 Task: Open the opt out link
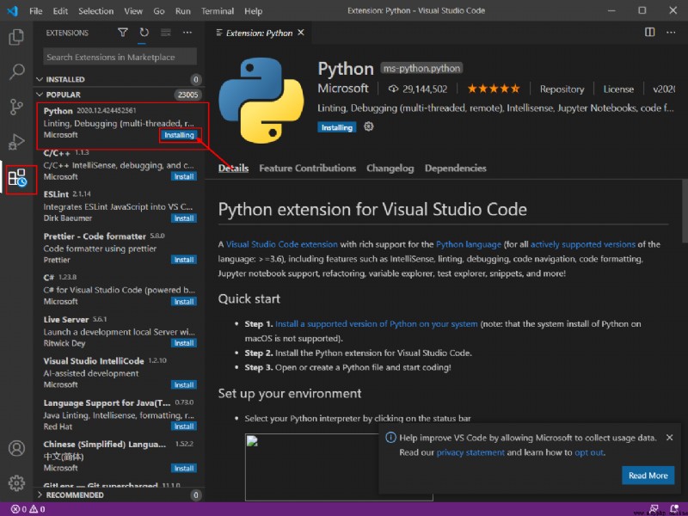click(x=589, y=452)
